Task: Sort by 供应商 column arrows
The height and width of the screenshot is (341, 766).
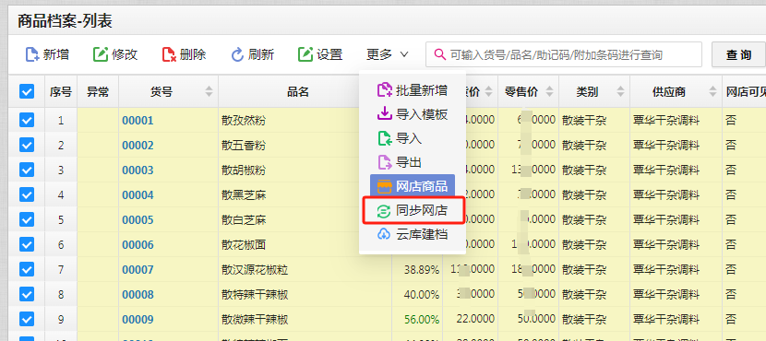Action: pos(713,91)
